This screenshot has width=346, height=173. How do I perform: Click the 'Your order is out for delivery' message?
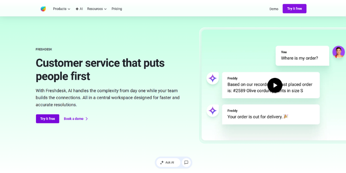(271, 114)
